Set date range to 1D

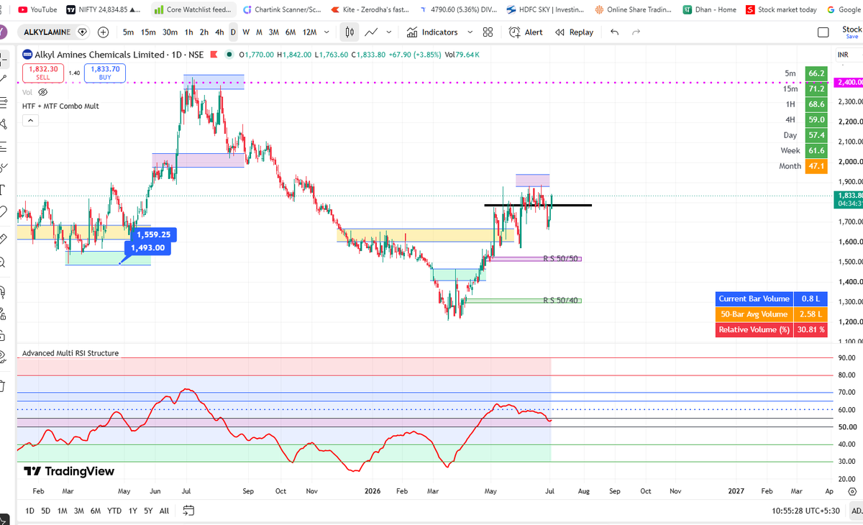[29, 511]
